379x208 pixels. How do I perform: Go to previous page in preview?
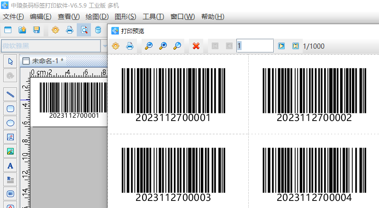[229, 46]
